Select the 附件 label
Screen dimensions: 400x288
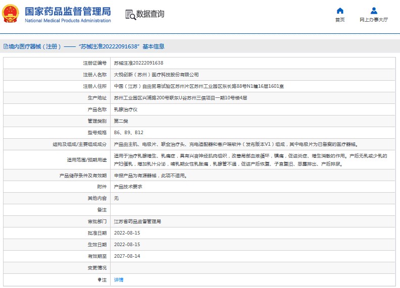coord(102,187)
